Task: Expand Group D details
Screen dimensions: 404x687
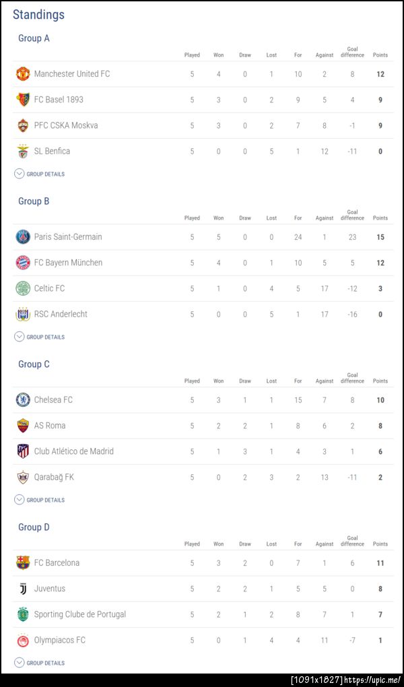Action: pos(40,663)
